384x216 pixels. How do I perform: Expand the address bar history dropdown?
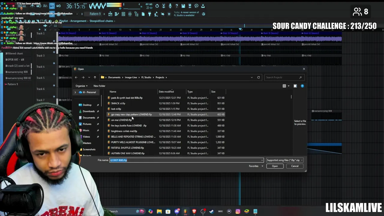[x=252, y=77]
